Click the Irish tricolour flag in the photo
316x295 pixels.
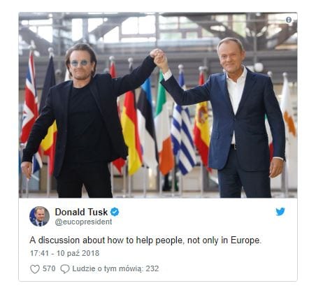(x=163, y=126)
